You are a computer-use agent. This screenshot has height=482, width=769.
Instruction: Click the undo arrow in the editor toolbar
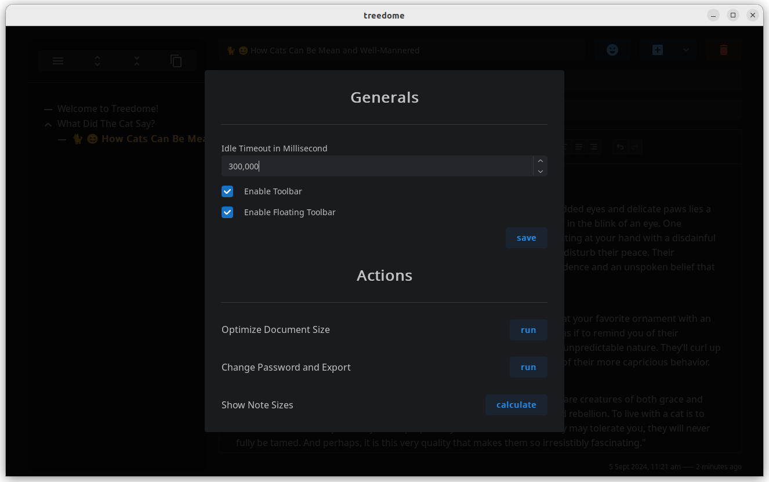pos(620,147)
